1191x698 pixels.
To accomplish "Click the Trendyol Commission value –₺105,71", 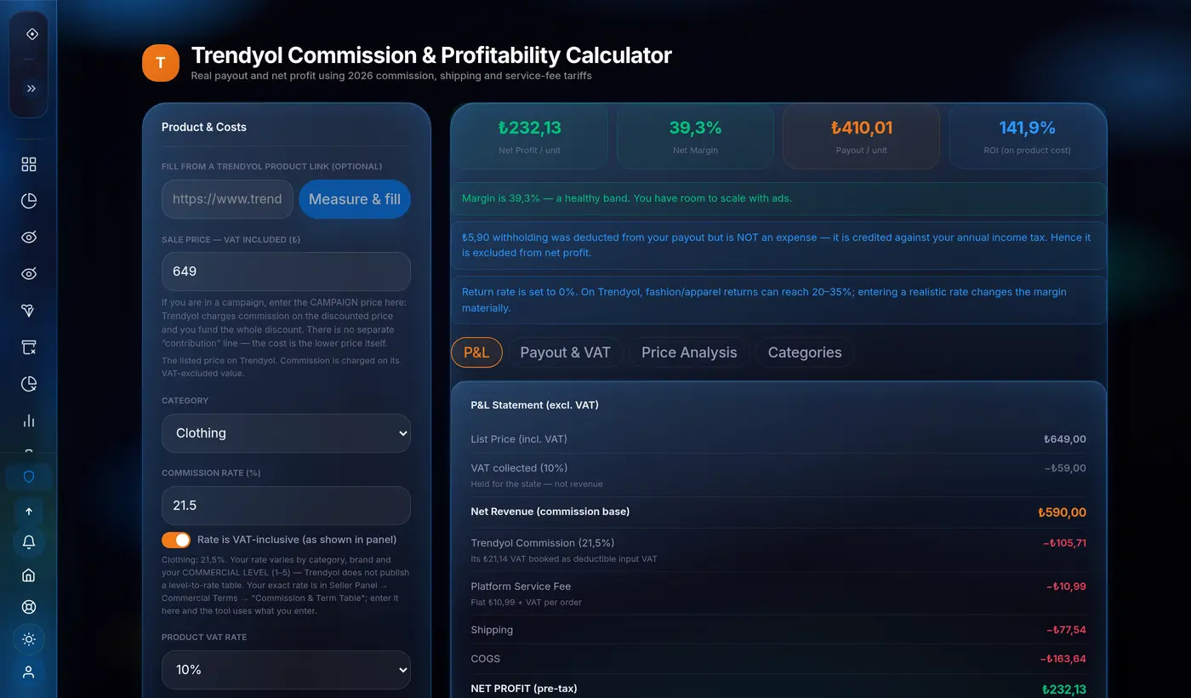I will point(1064,543).
